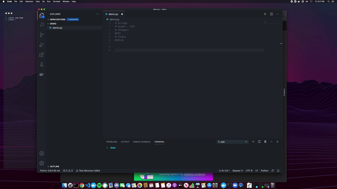Click the unsaved dot on demo.py tab
The image size is (337, 189).
point(122,14)
